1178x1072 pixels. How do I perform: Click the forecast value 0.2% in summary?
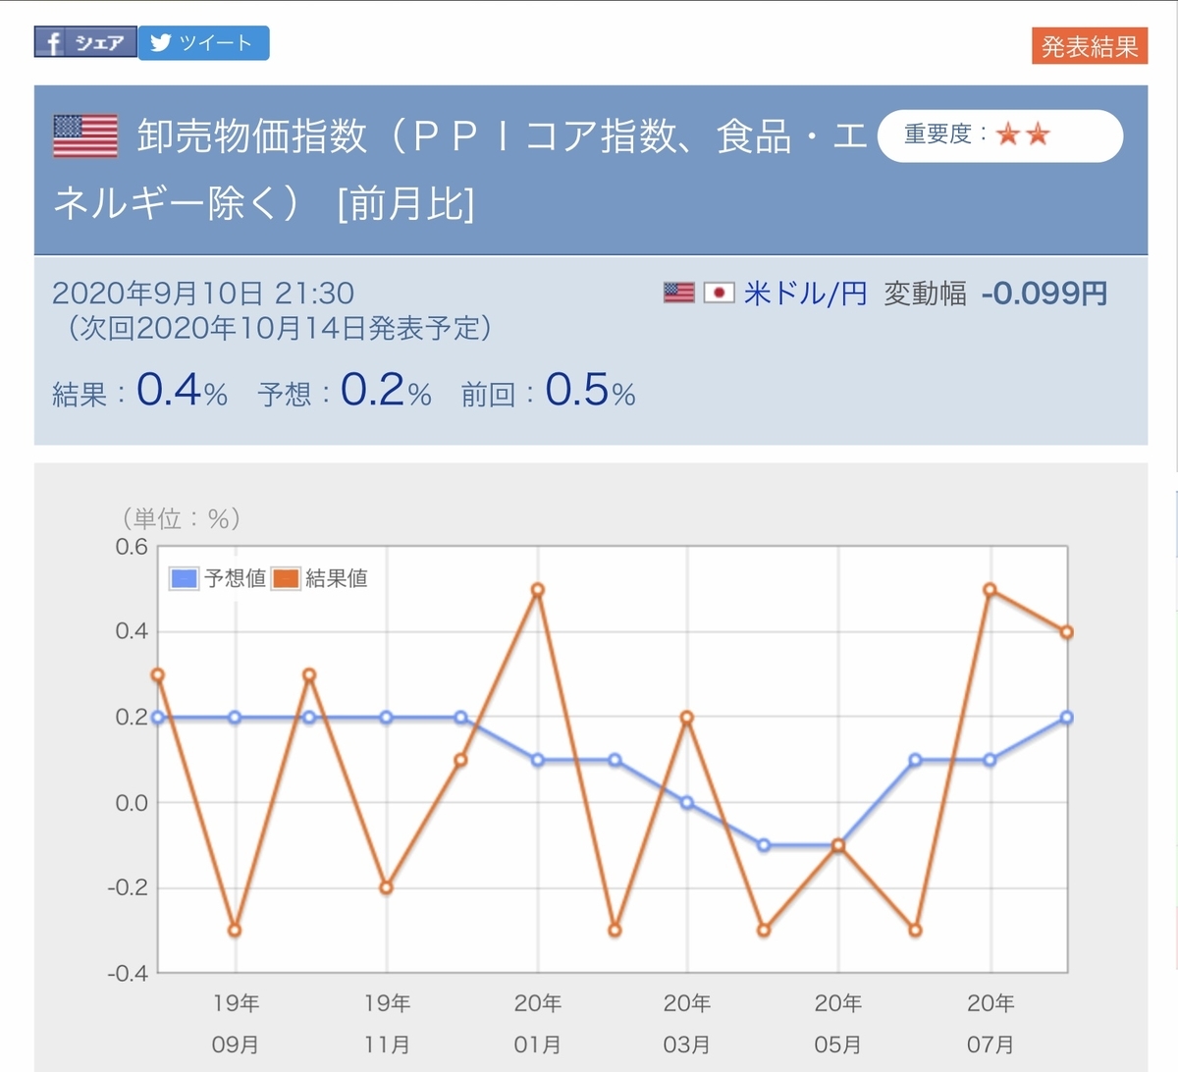(x=386, y=391)
